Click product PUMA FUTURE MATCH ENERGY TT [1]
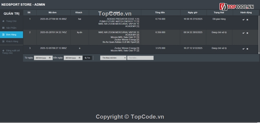This screenshot has height=123, width=260. (119, 21)
